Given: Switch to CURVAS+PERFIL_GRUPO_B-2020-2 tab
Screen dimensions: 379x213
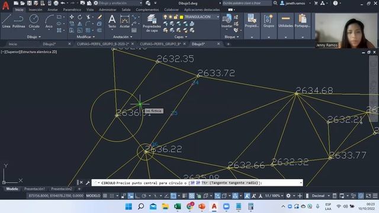Looking at the screenshot, I should click(102, 44).
